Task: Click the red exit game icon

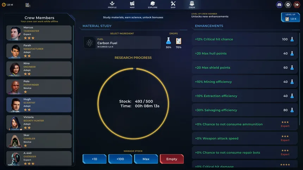Action: 297,5
